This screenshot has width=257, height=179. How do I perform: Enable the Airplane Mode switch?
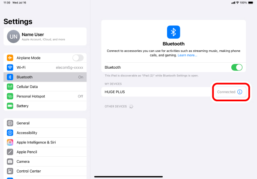pyautogui.click(x=78, y=58)
